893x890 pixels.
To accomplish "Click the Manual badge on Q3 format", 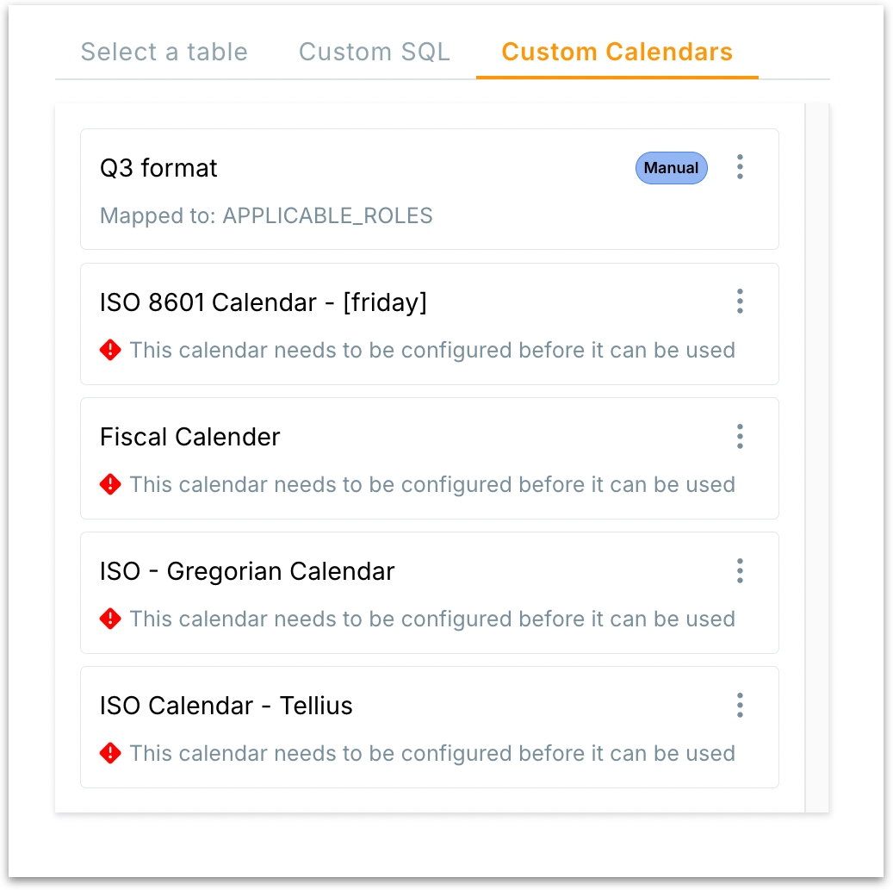I will 671,168.
